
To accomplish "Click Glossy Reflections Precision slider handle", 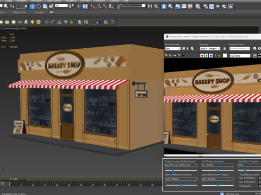I will click(182, 185).
